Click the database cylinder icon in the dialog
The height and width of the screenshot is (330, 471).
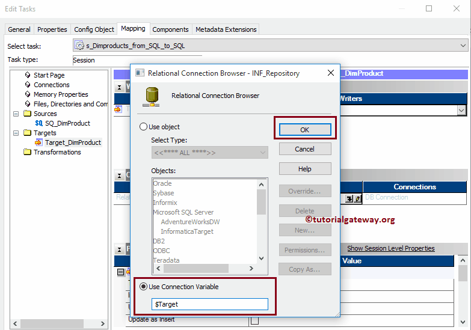coord(152,97)
